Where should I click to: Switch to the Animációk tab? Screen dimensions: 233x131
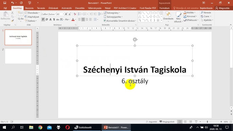tap(67, 8)
